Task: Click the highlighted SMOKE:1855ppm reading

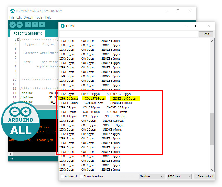Action: click(124, 99)
